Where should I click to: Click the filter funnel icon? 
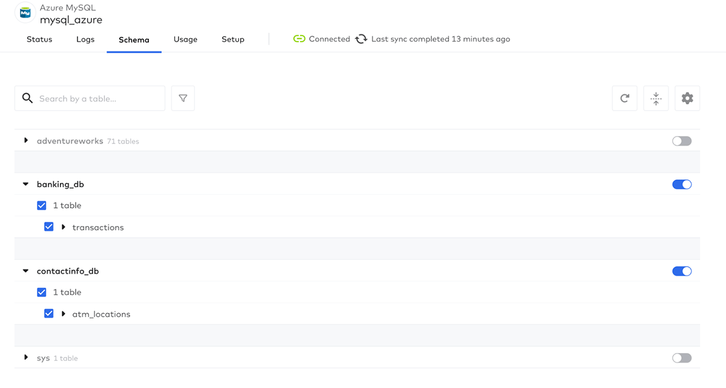183,98
